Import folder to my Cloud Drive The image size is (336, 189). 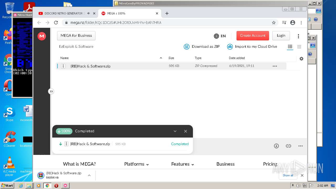click(x=252, y=47)
